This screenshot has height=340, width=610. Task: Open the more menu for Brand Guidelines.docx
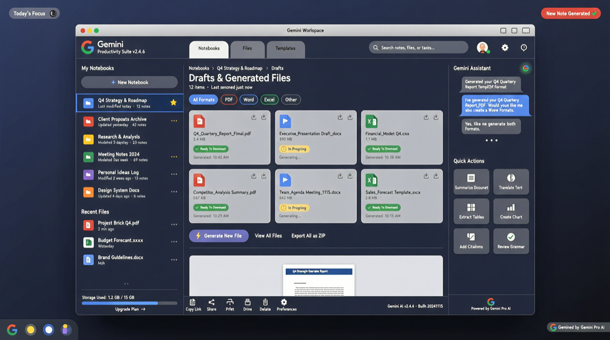coord(174,260)
